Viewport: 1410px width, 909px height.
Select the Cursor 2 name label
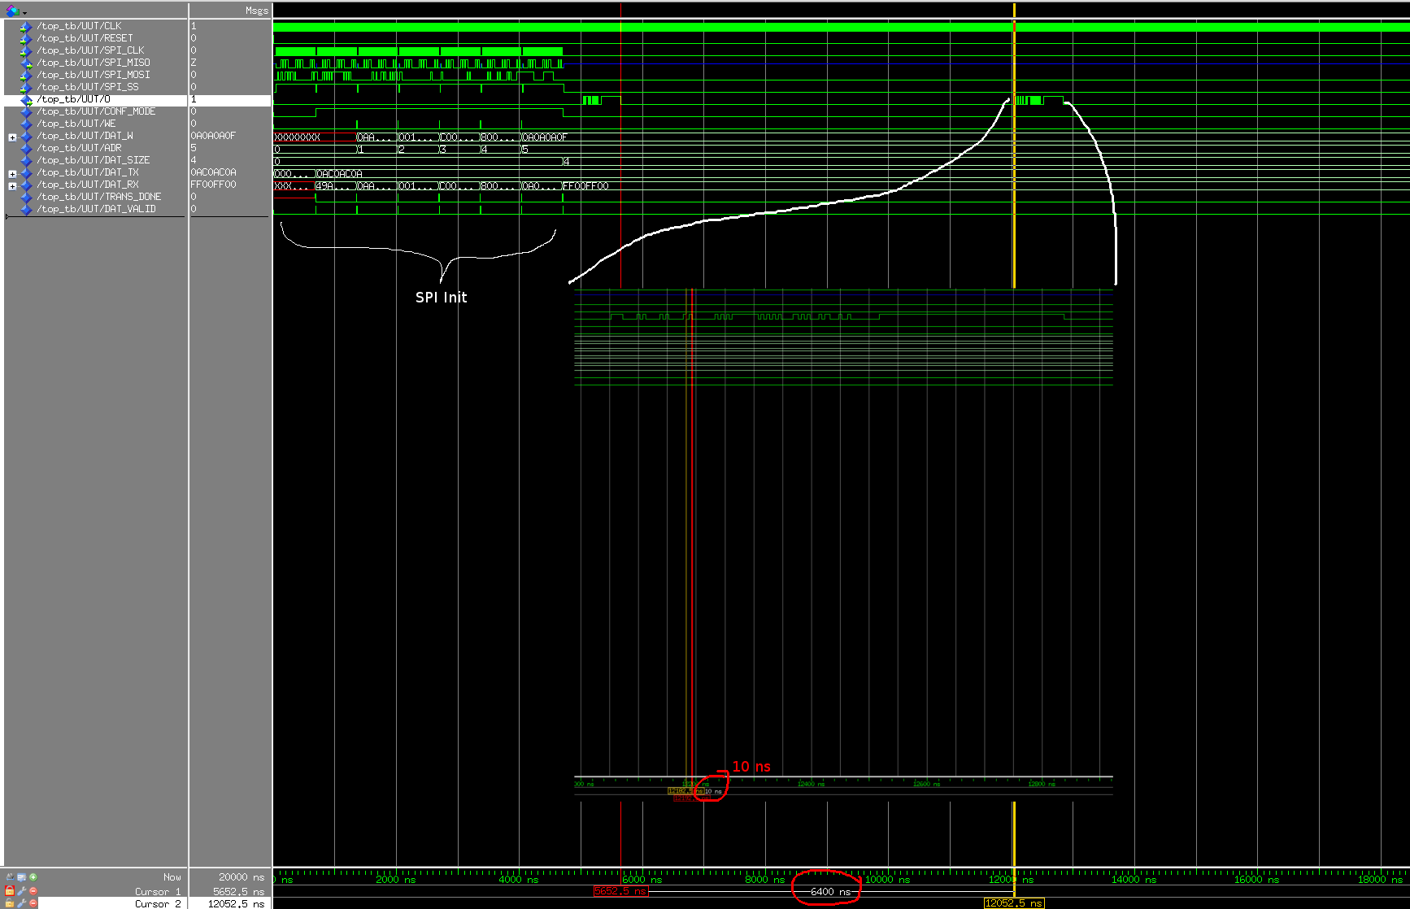[158, 904]
